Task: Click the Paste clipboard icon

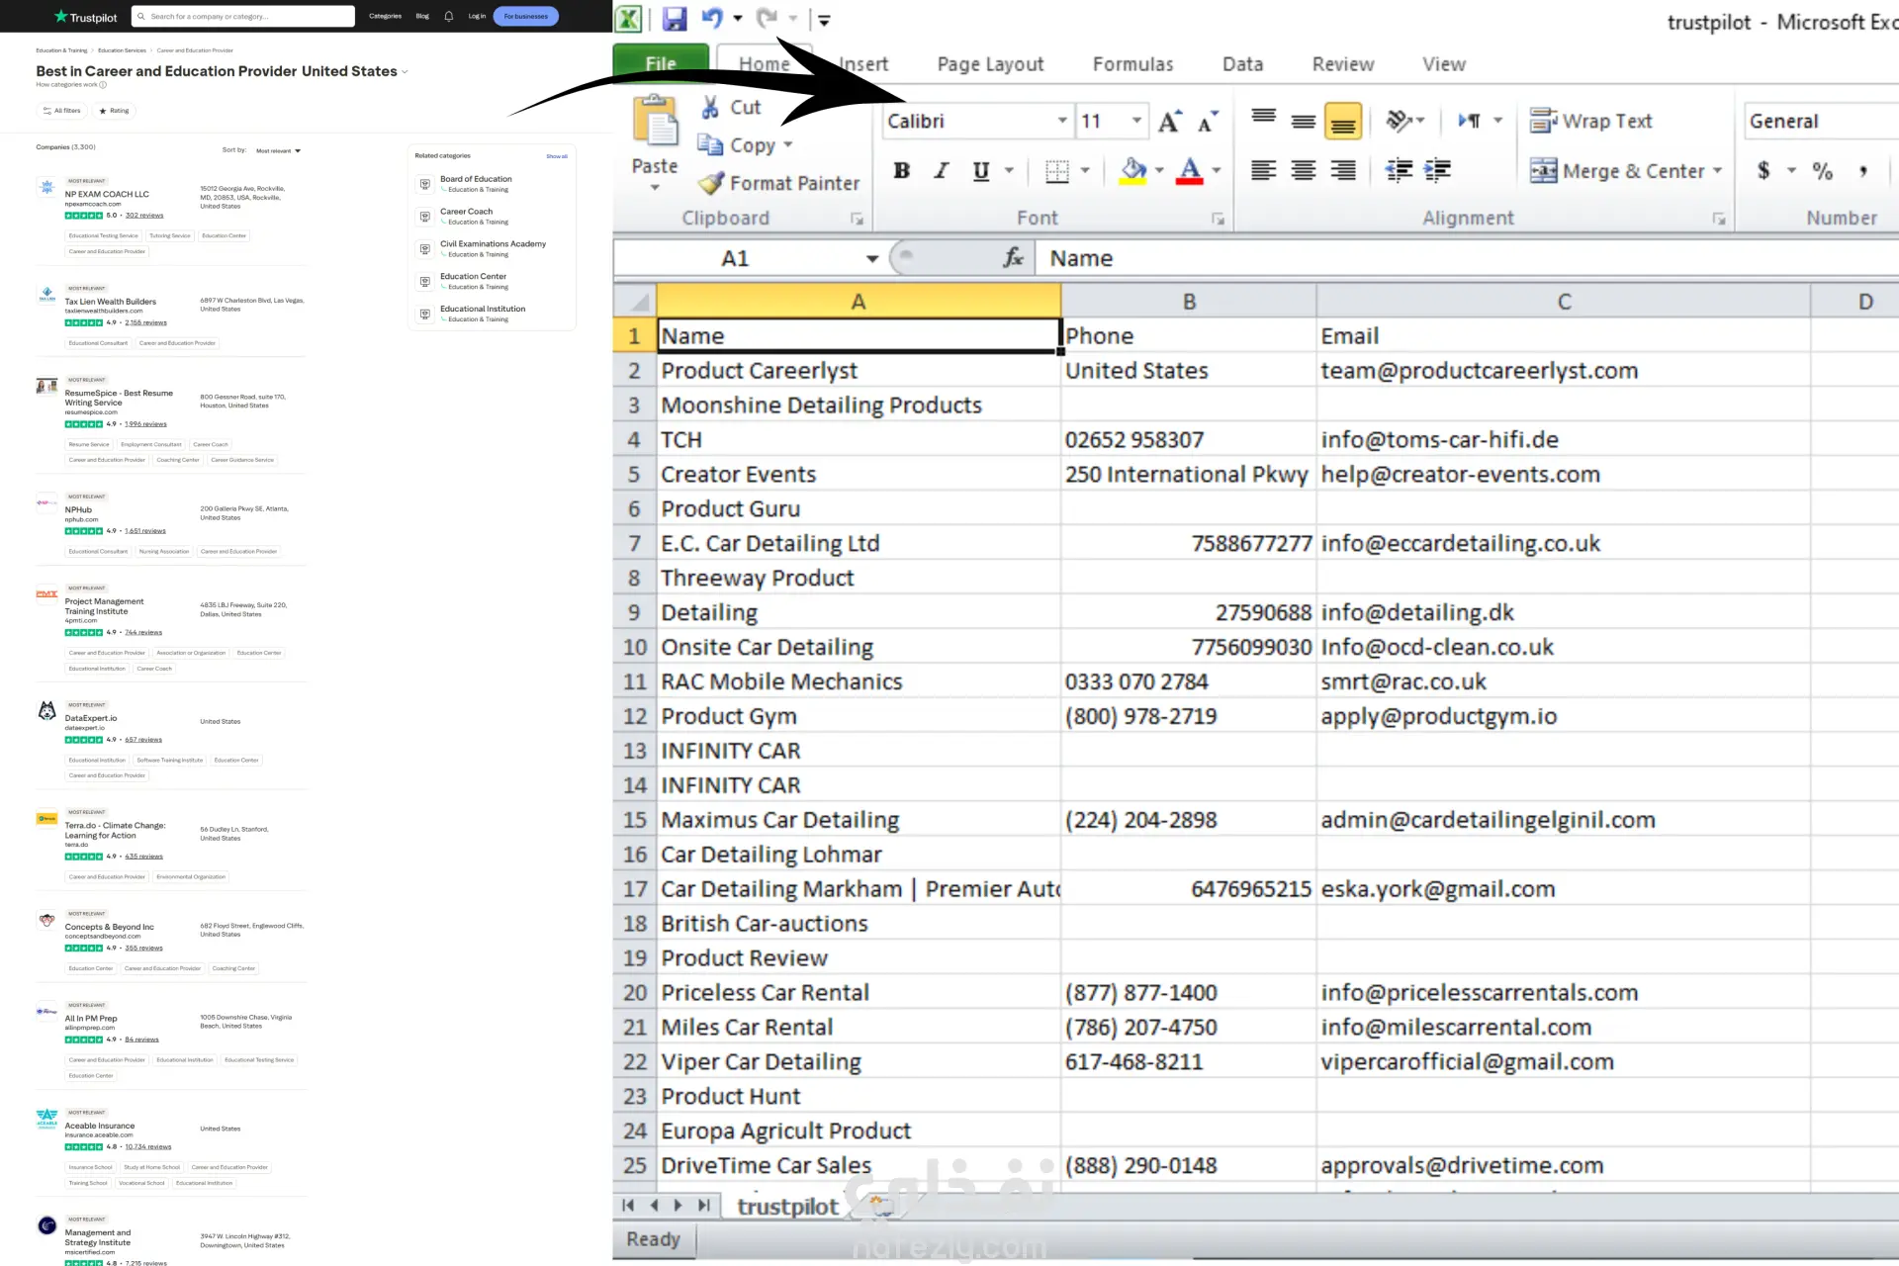Action: tap(655, 121)
